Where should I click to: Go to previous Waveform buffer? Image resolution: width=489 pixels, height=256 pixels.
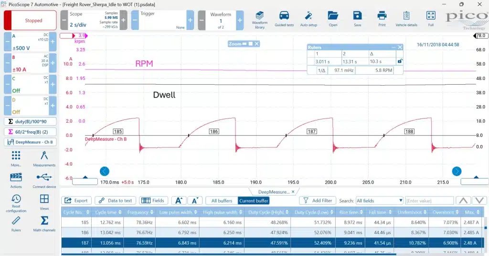[202, 20]
